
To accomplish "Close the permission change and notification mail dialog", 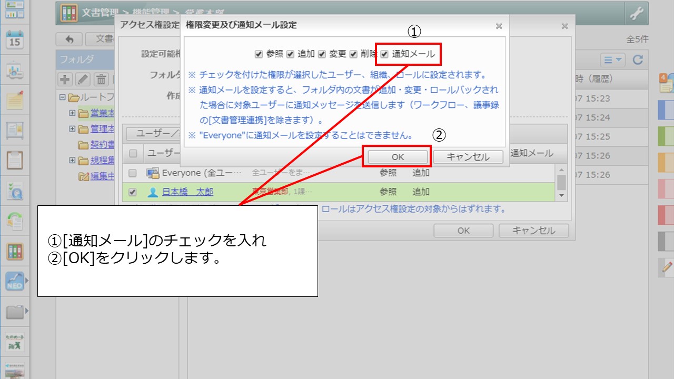I will (499, 26).
